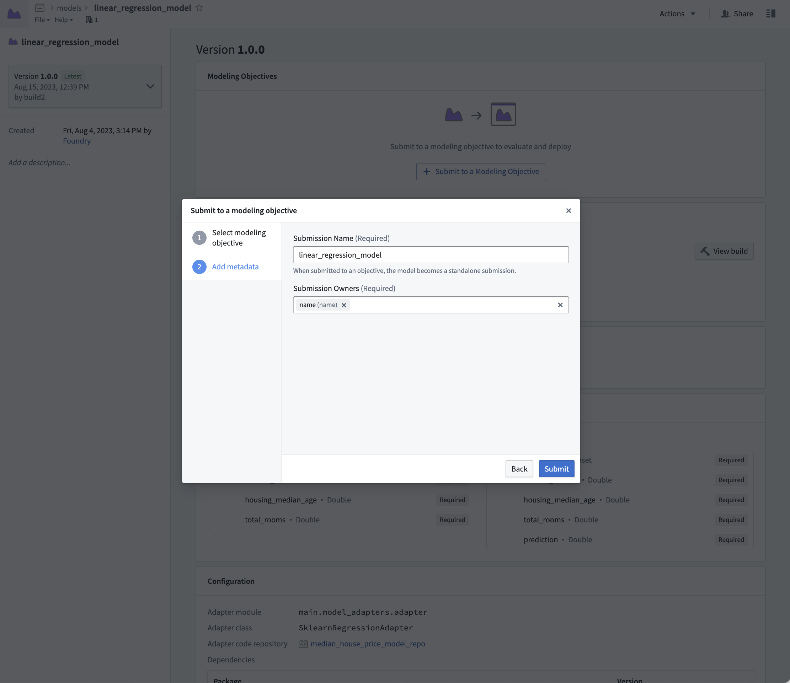The image size is (790, 683).
Task: Toggle the right side panel icon
Action: [770, 14]
